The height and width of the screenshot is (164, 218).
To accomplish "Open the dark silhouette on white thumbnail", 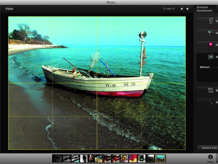I will (84, 158).
